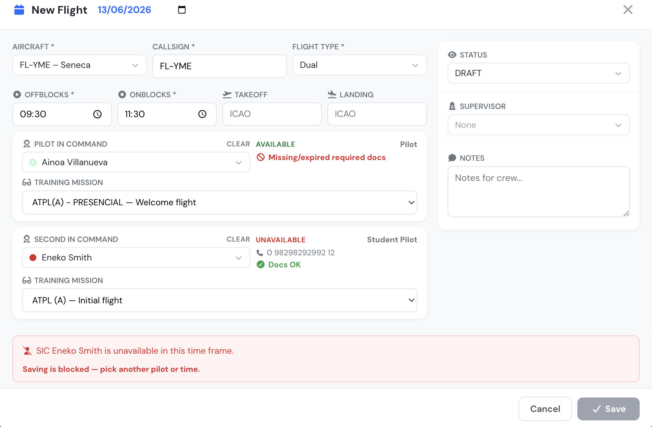Click the Second in Command badge icon
The width and height of the screenshot is (652, 427).
[x=26, y=239]
